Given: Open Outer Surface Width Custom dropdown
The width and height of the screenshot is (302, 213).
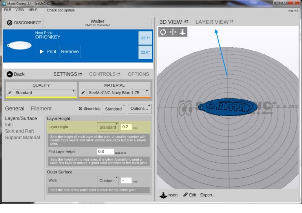Looking at the screenshot, I should 108,181.
